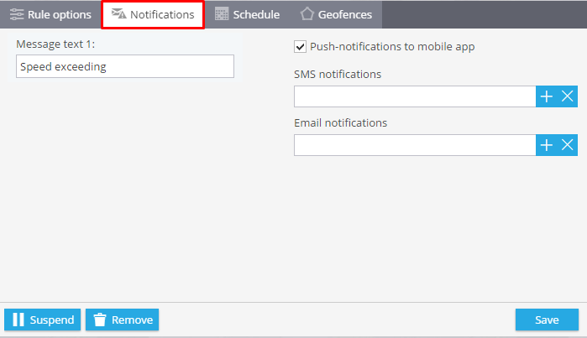
Task: Click the pause icon on Suspend
Action: point(18,320)
